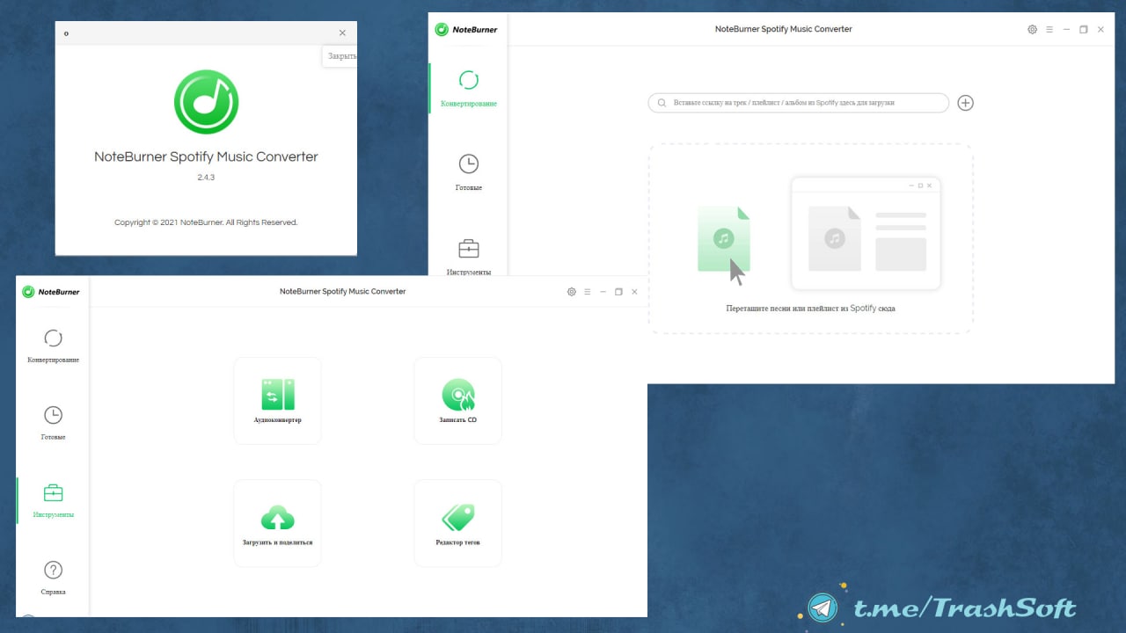Minimize the tools window

(x=603, y=292)
